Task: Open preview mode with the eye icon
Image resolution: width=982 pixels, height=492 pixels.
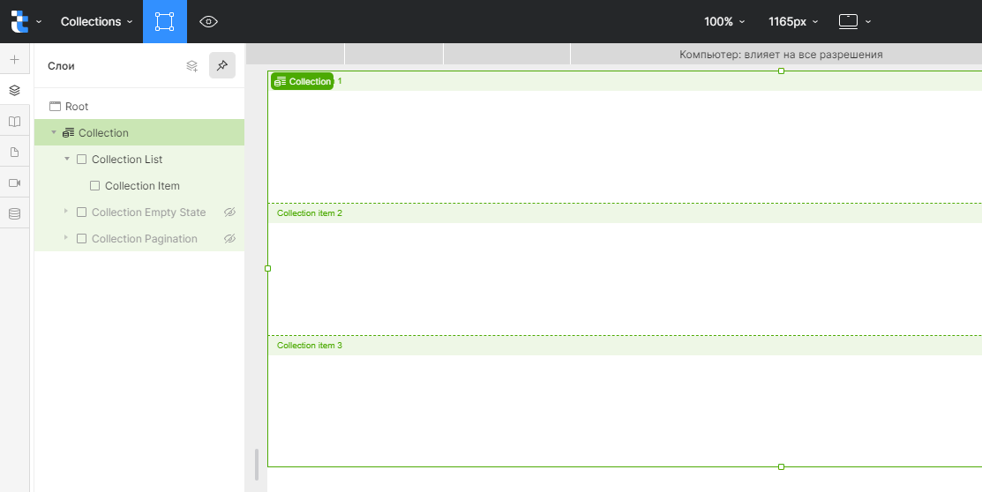Action: coord(208,21)
